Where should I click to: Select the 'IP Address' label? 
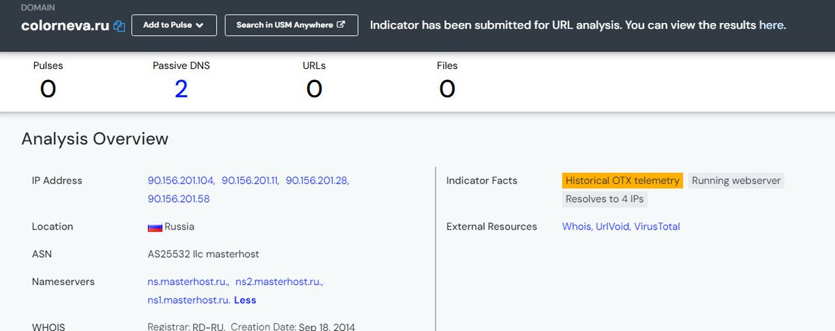pyautogui.click(x=57, y=180)
